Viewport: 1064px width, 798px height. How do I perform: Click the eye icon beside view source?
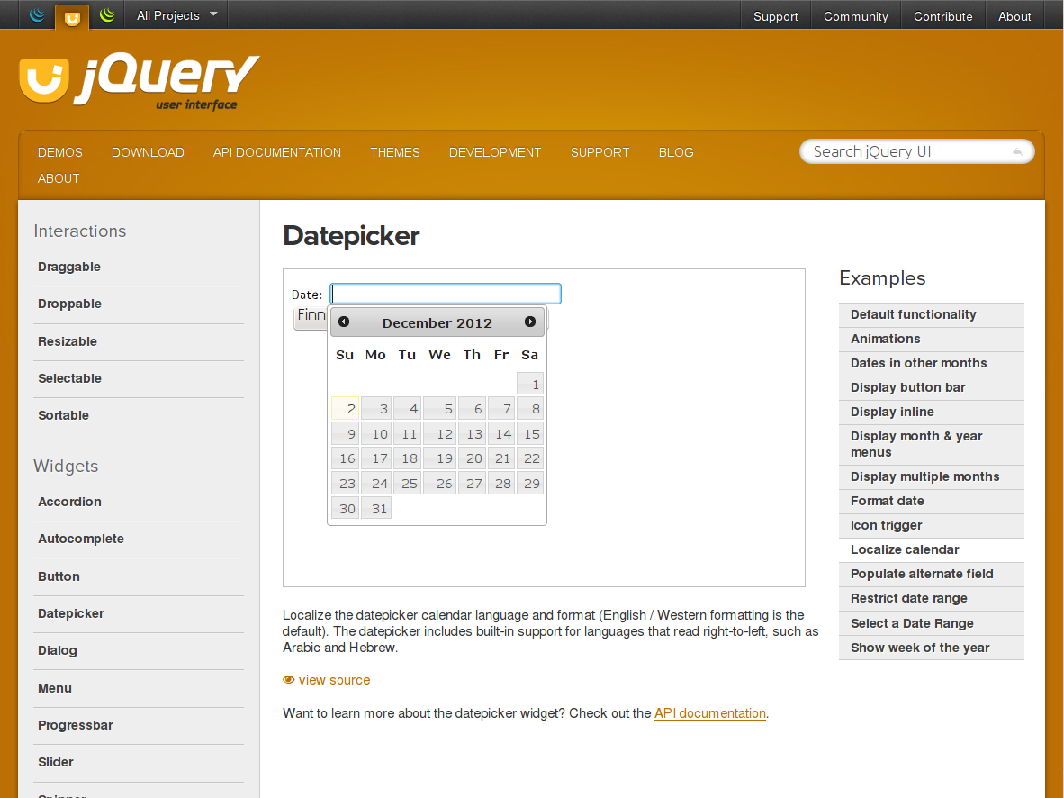[288, 680]
